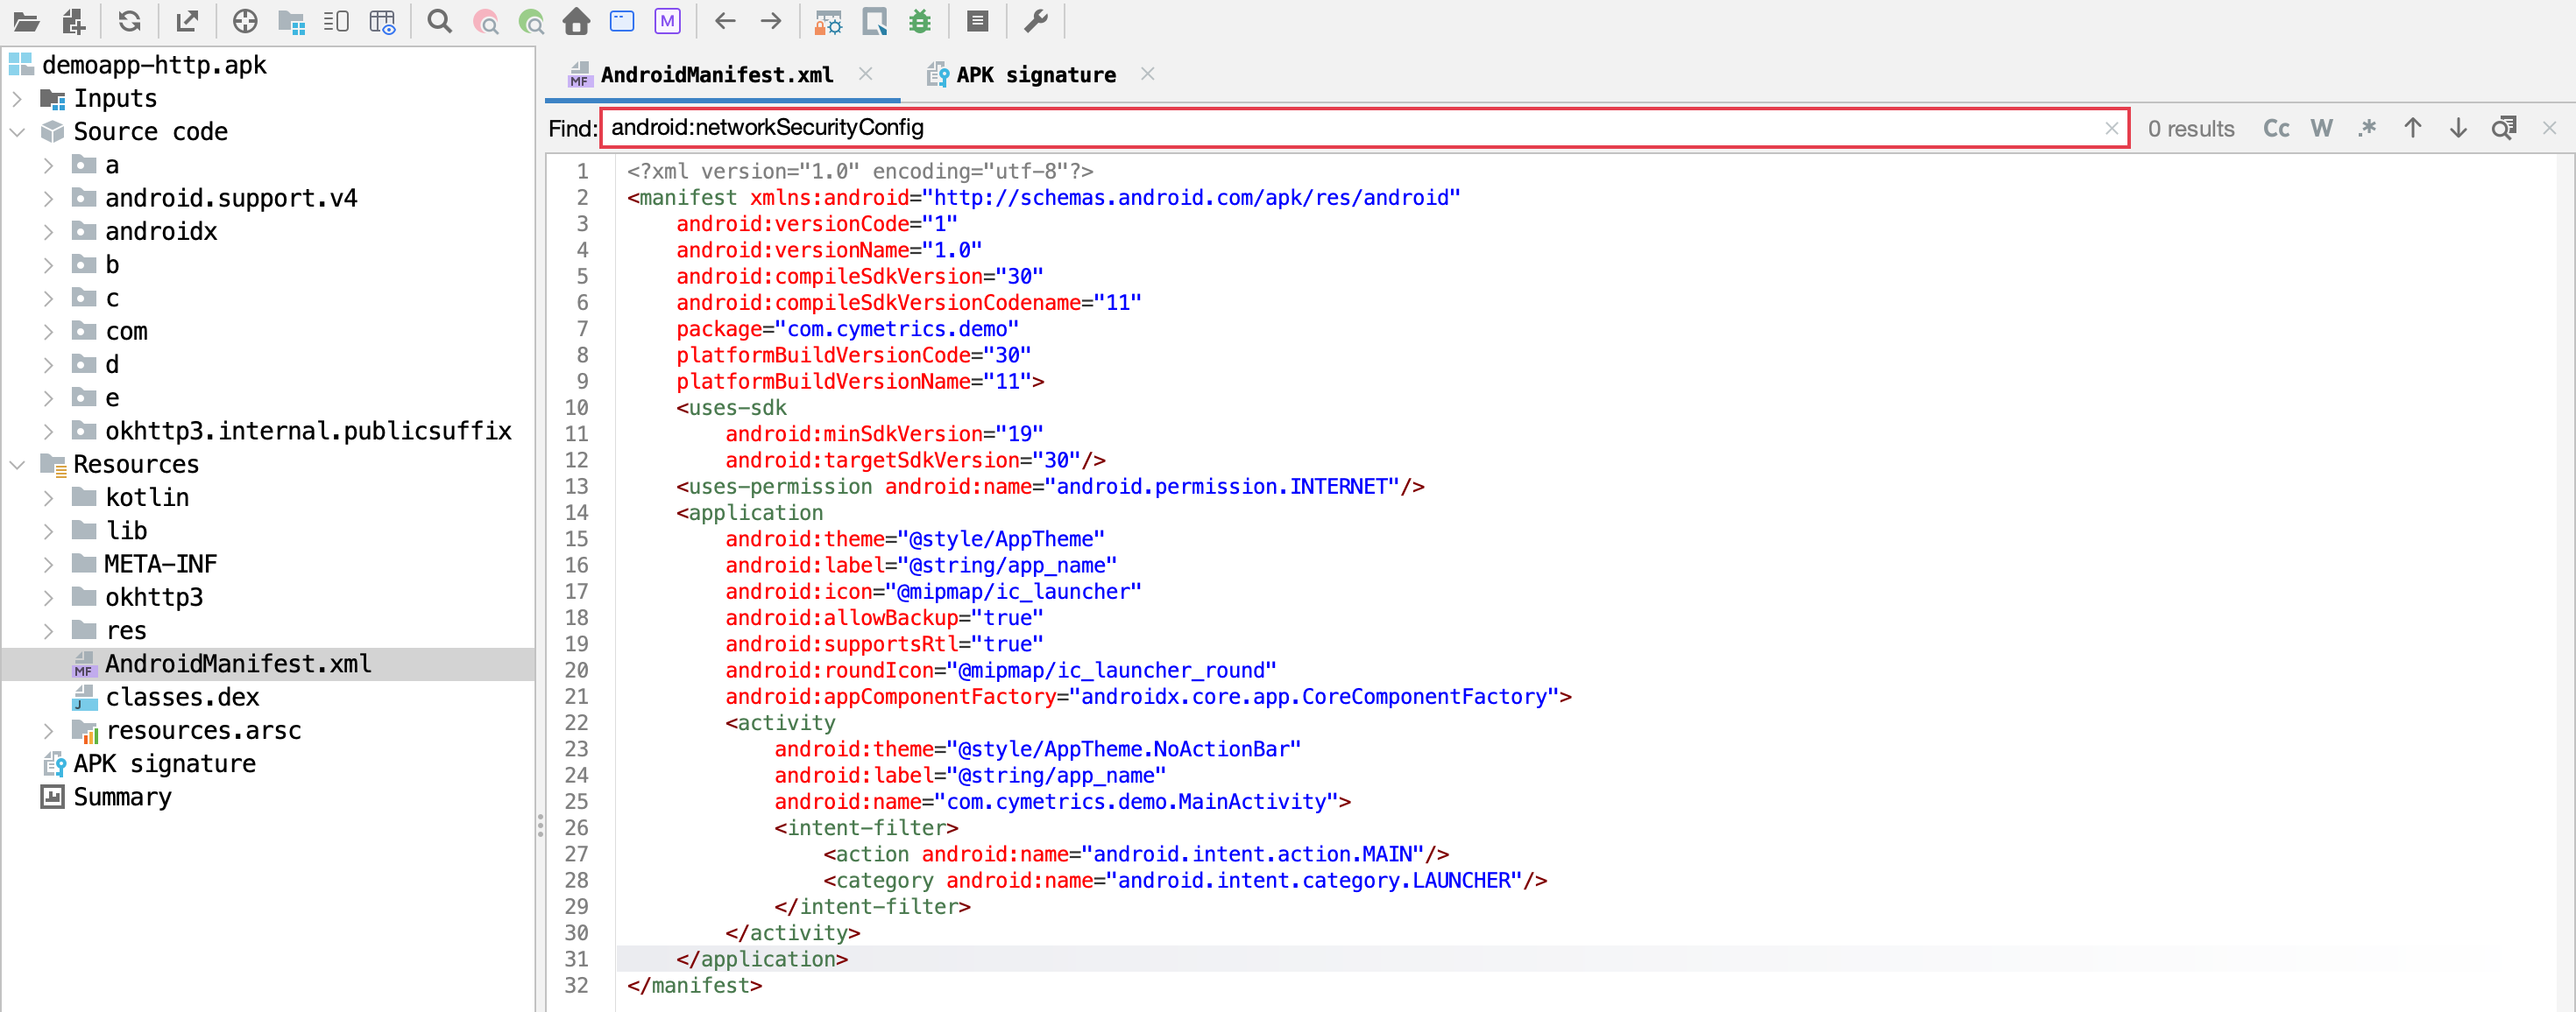The height and width of the screenshot is (1012, 2576).
Task: Toggle the deobfuscation lock-gear icon
Action: [828, 21]
